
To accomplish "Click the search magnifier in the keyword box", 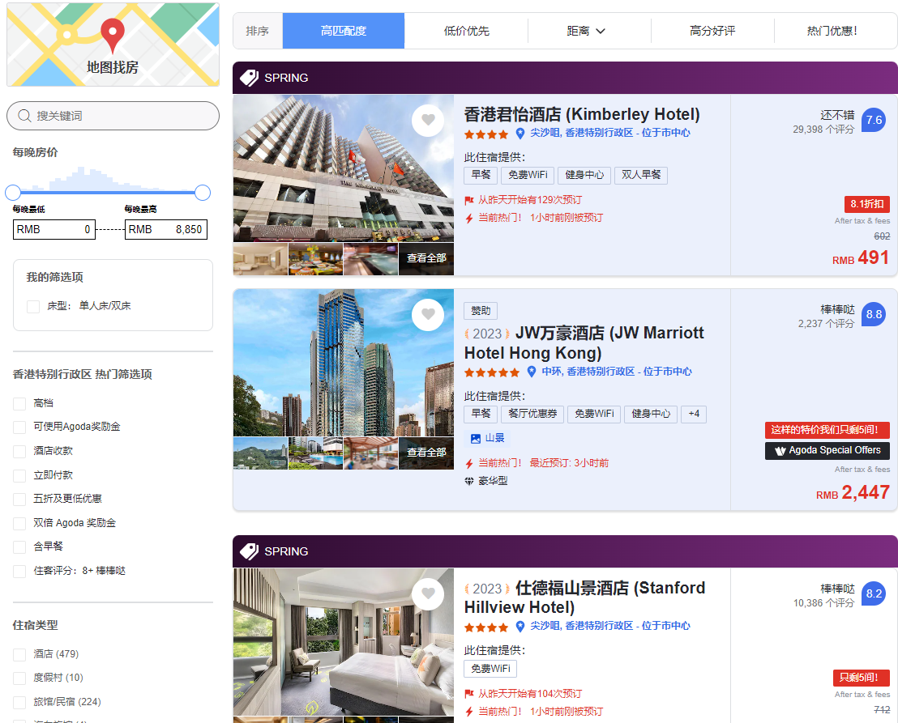I will (x=25, y=116).
